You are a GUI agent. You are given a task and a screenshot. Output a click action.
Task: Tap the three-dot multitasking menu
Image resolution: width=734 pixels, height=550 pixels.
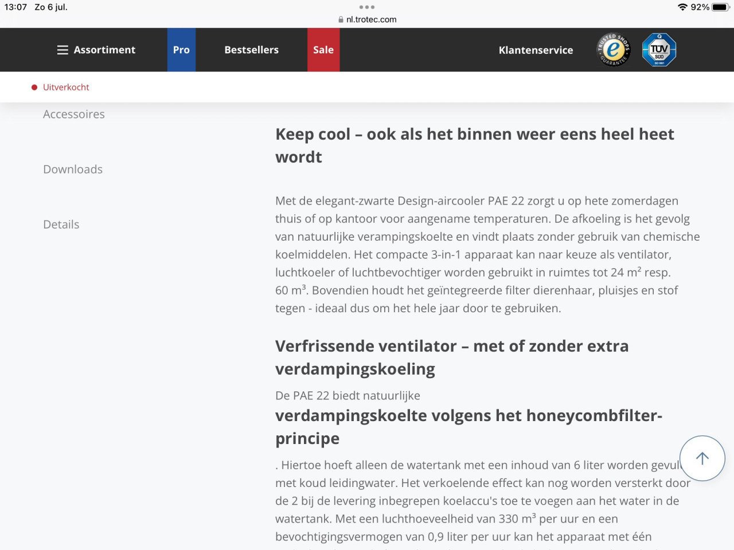point(366,7)
